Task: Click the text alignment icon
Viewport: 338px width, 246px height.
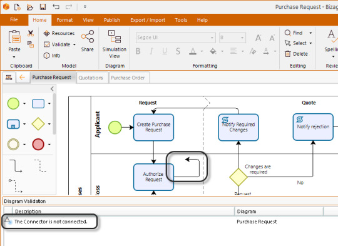Action: [x=233, y=51]
